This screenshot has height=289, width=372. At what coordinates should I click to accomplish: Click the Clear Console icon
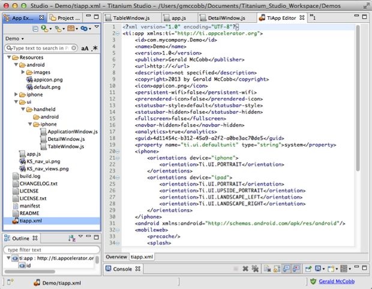[268, 269]
